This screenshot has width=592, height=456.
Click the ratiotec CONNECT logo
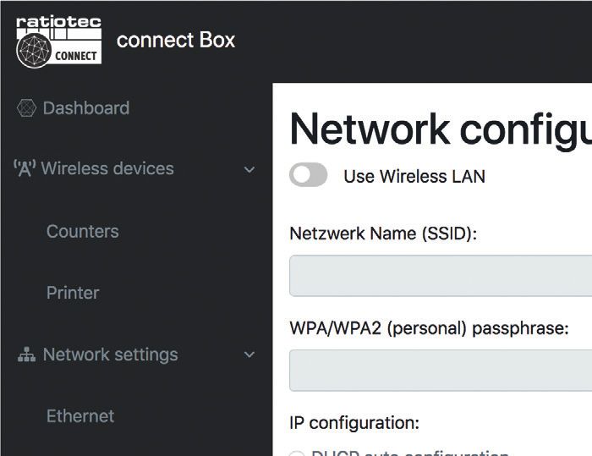(59, 42)
